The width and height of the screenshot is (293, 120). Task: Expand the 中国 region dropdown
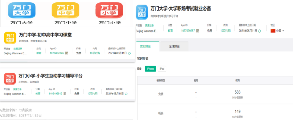click(277, 31)
